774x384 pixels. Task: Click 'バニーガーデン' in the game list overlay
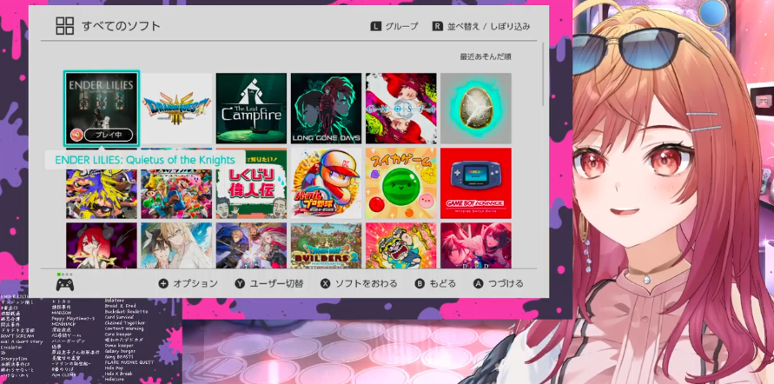[68, 341]
